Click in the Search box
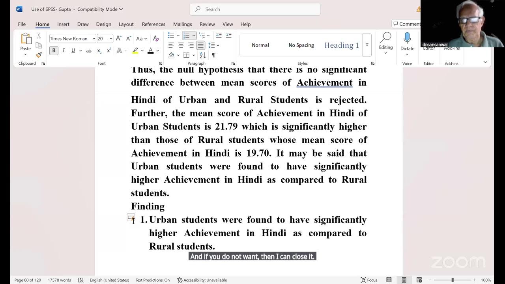Viewport: 505px width, 284px height. tap(255, 9)
